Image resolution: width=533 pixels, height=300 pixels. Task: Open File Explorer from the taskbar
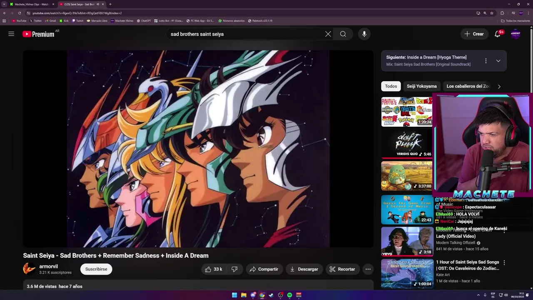pyautogui.click(x=244, y=295)
